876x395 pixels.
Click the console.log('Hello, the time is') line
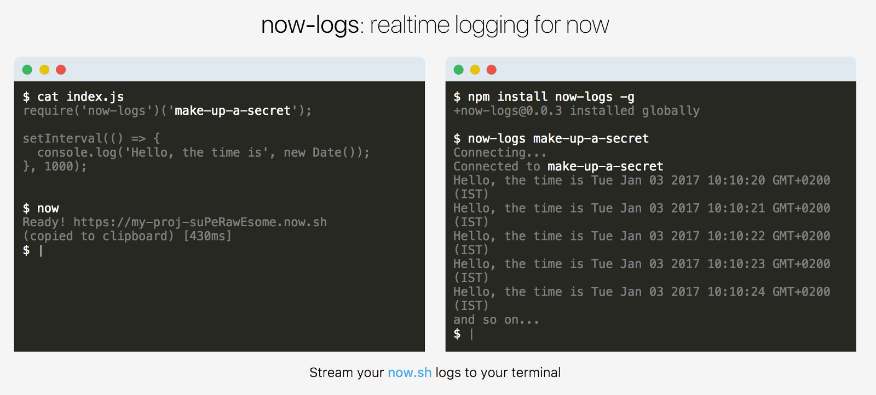(204, 152)
